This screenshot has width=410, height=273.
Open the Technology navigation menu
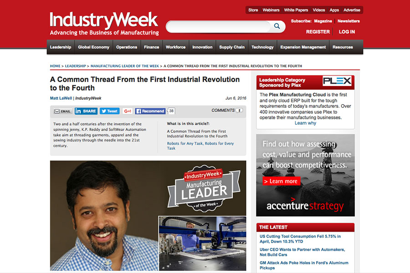(262, 47)
